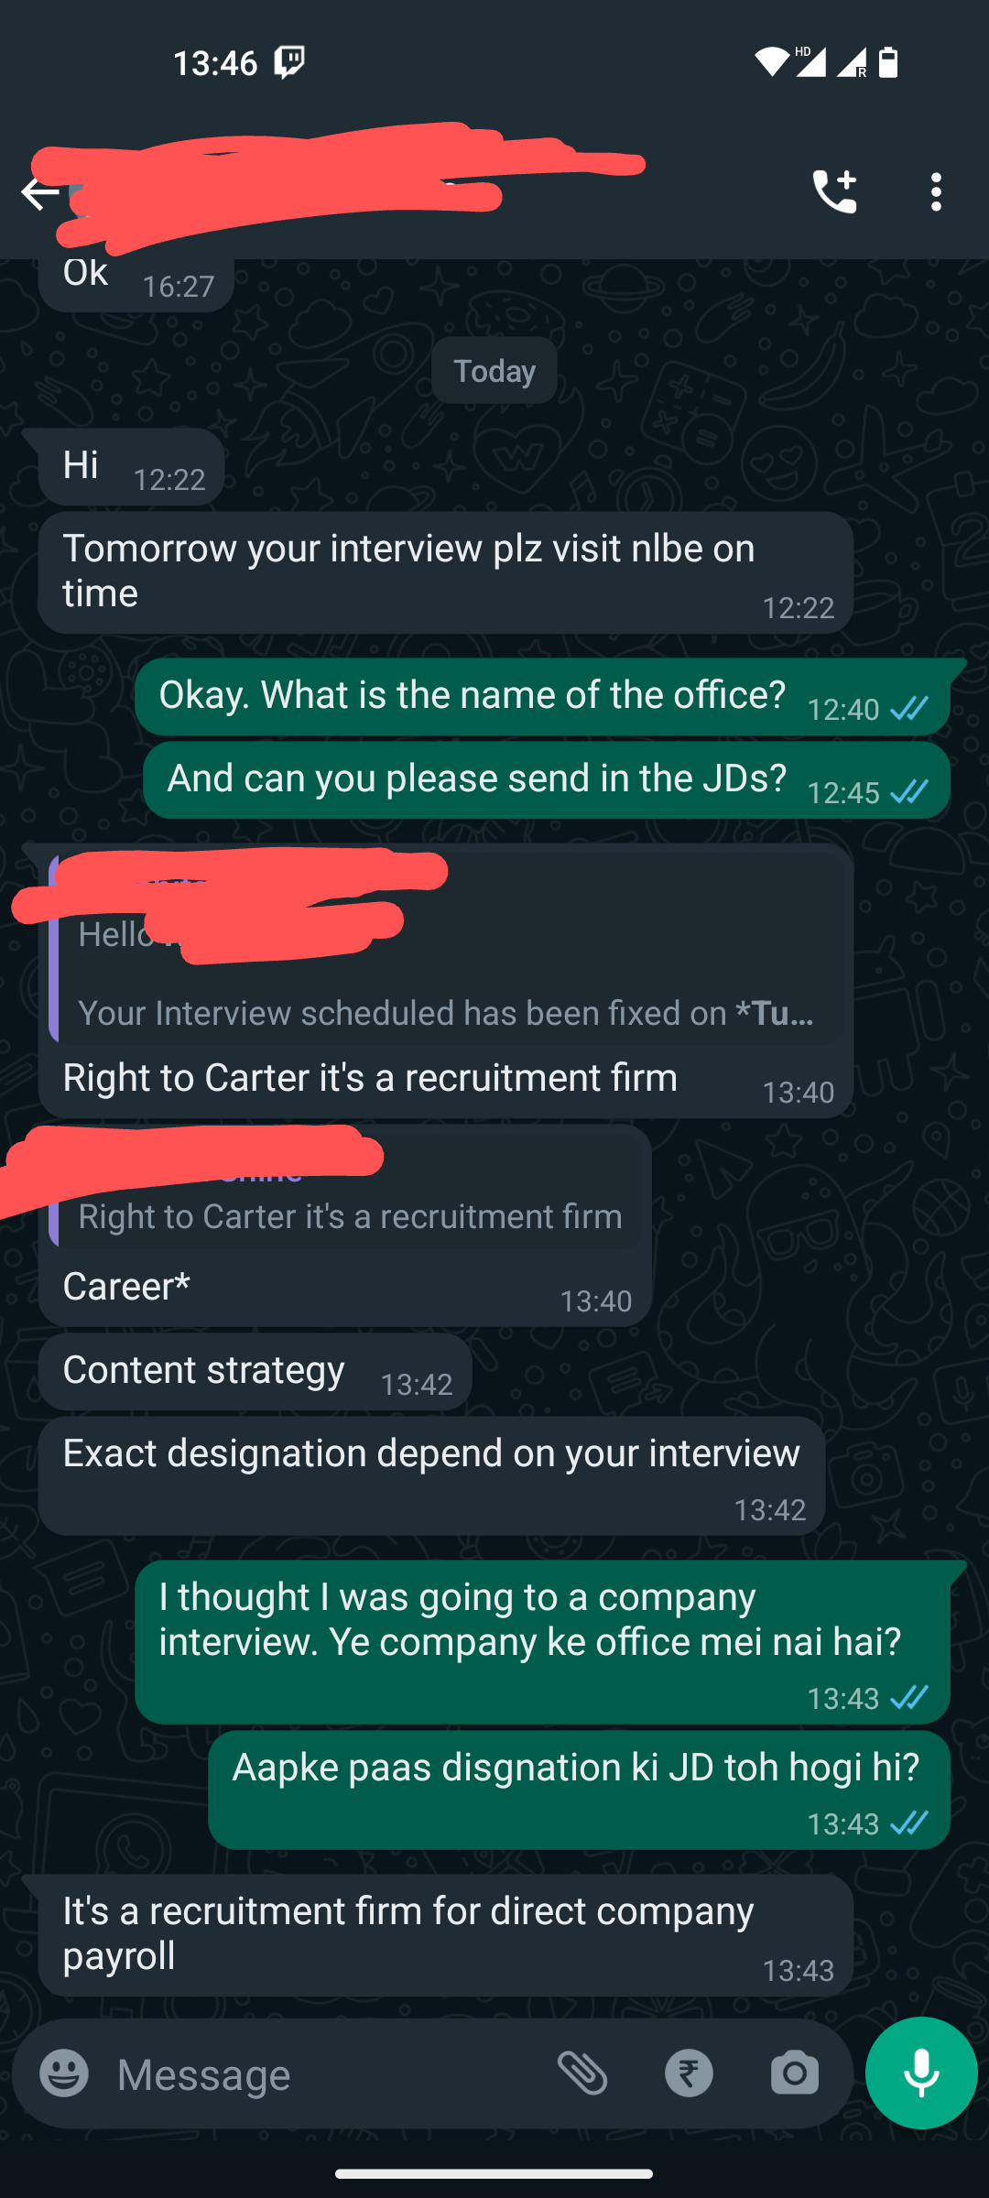Select 'Exact designation depend on your interview' message

pyautogui.click(x=431, y=1475)
